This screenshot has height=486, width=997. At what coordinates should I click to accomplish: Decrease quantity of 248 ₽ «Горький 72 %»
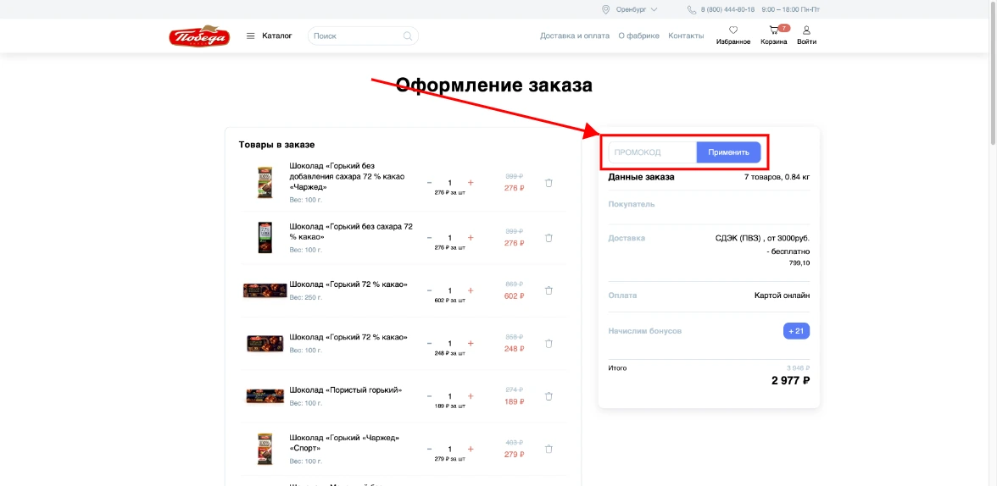click(429, 344)
